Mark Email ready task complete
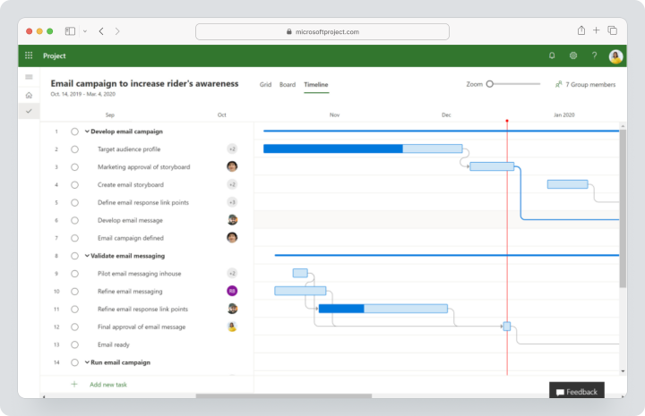 (74, 344)
